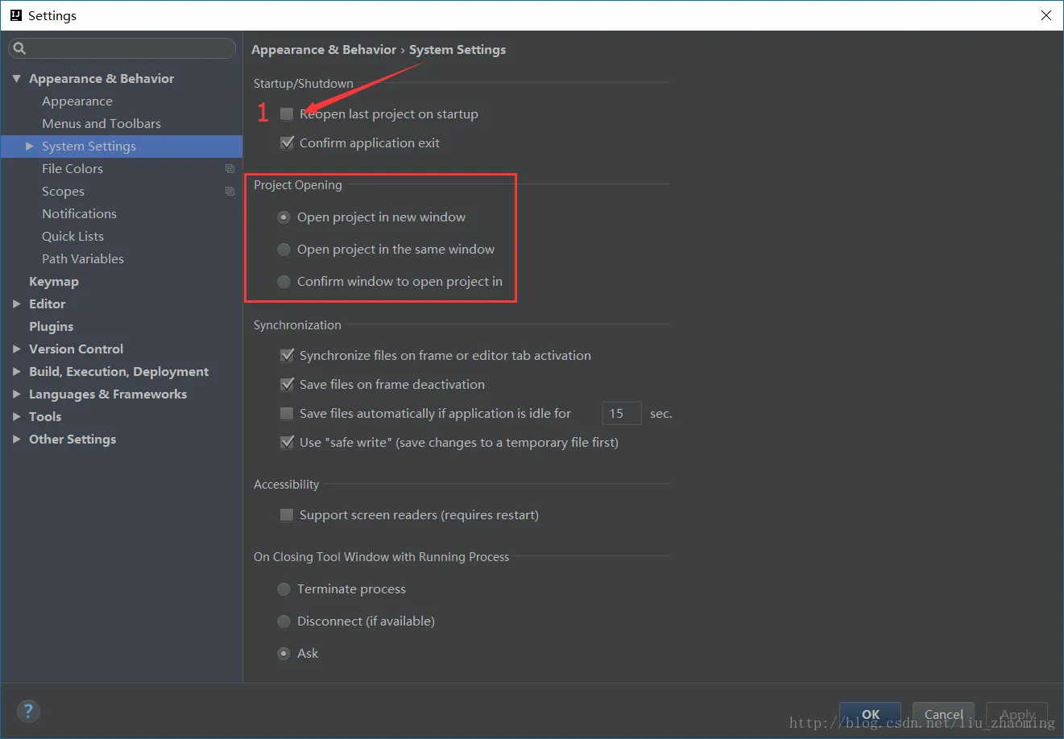Open Notifications settings
Viewport: 1064px width, 739px height.
(79, 214)
